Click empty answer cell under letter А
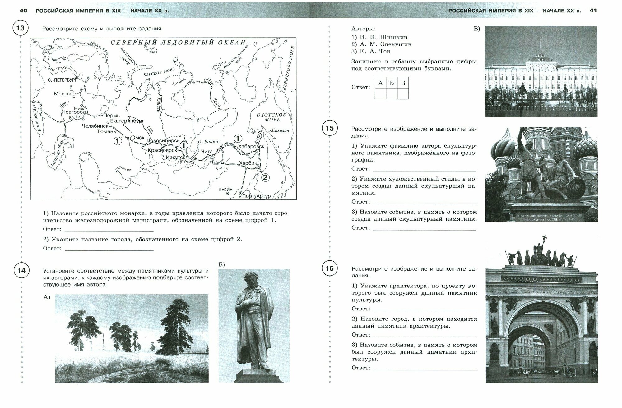Screen dimensions: 622x408 pos(380,94)
